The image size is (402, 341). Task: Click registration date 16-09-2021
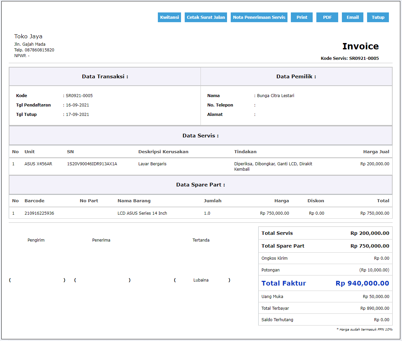(x=78, y=105)
